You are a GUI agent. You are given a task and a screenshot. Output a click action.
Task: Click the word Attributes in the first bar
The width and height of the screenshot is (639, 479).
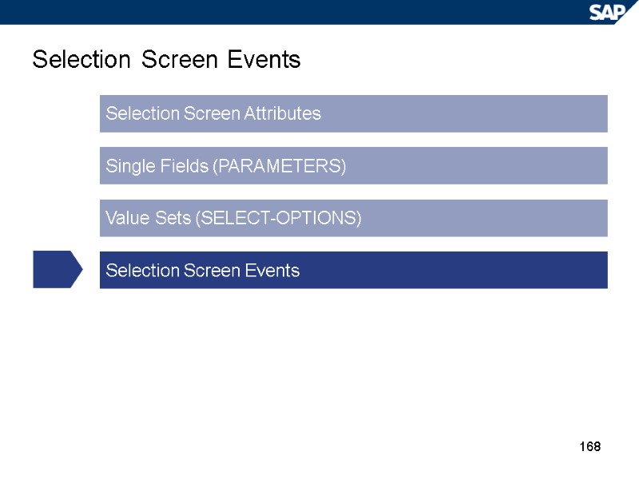[284, 114]
